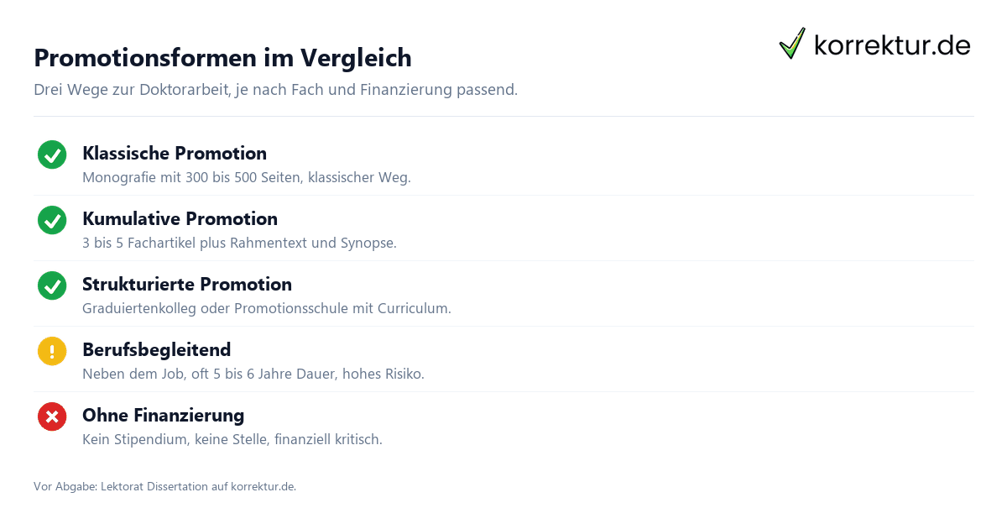
Task: Click the footer Lektorat Dissertation auf korrektur.de text
Action: pos(165,486)
